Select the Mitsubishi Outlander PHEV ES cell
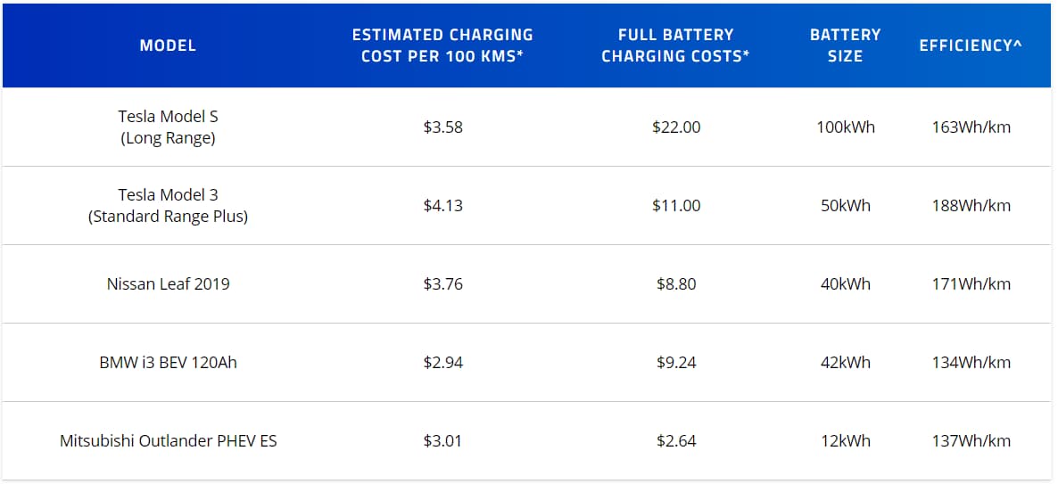Image resolution: width=1058 pixels, height=484 pixels. click(168, 441)
